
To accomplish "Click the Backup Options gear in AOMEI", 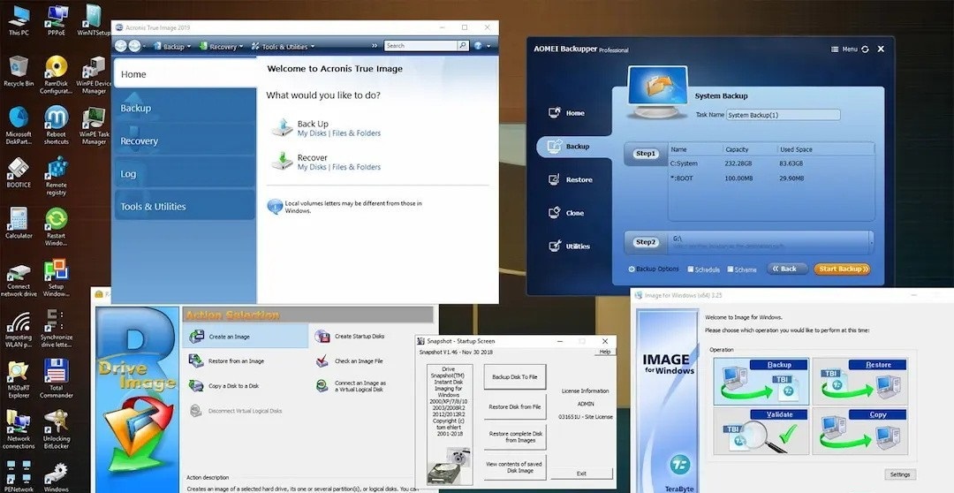I will click(x=632, y=269).
